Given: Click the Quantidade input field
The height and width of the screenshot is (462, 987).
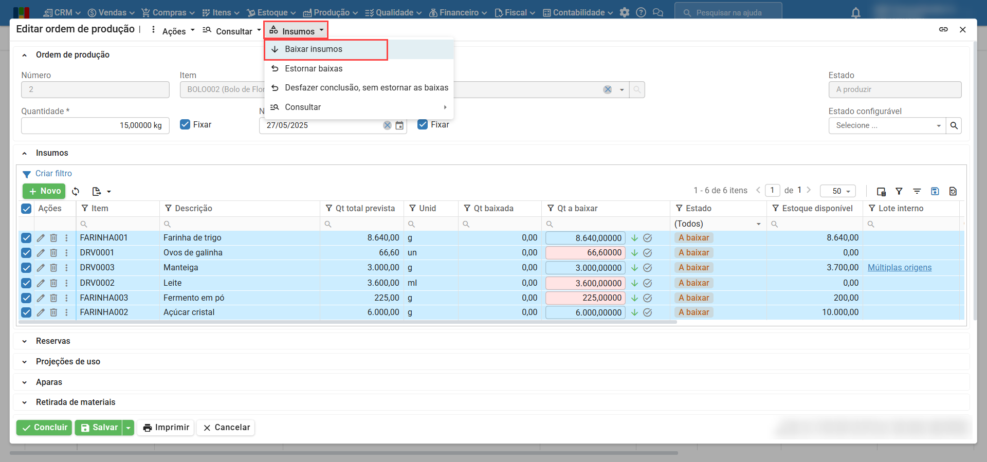Looking at the screenshot, I should (95, 125).
